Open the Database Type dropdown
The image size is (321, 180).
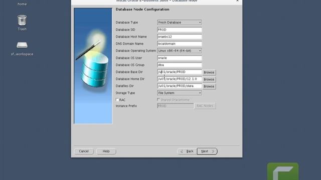(180, 22)
